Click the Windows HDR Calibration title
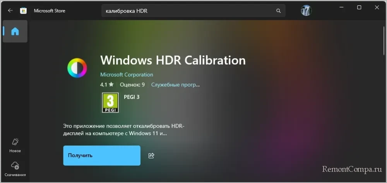Screen dimensions: 387x183 [173, 60]
